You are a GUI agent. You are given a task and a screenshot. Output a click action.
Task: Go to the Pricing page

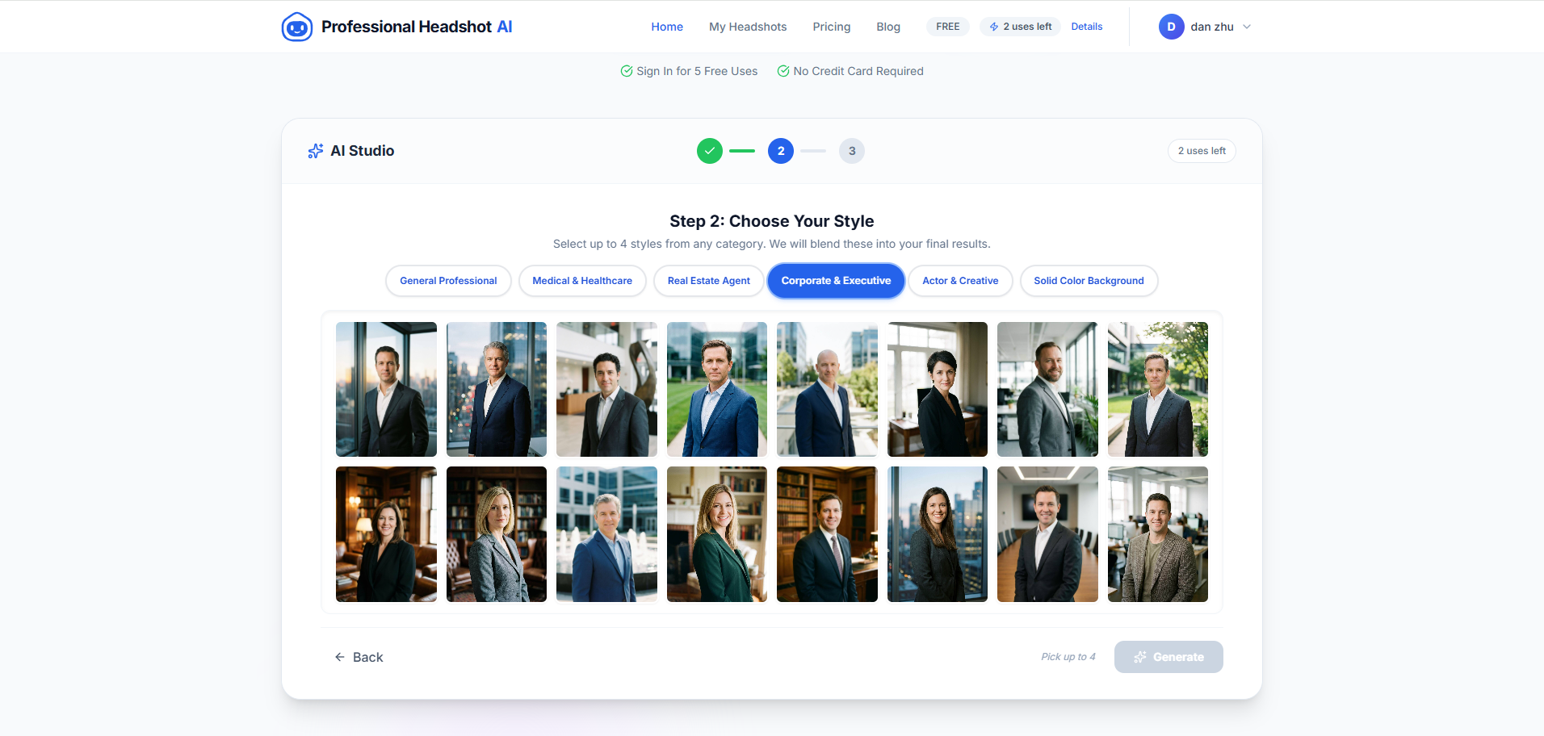tap(831, 26)
